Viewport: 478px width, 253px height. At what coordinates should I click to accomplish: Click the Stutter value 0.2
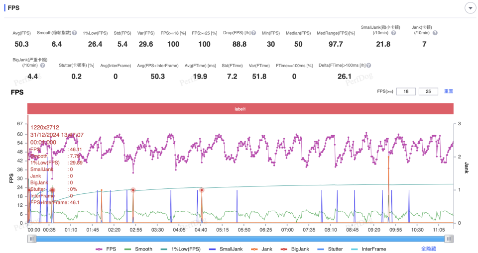pos(77,77)
